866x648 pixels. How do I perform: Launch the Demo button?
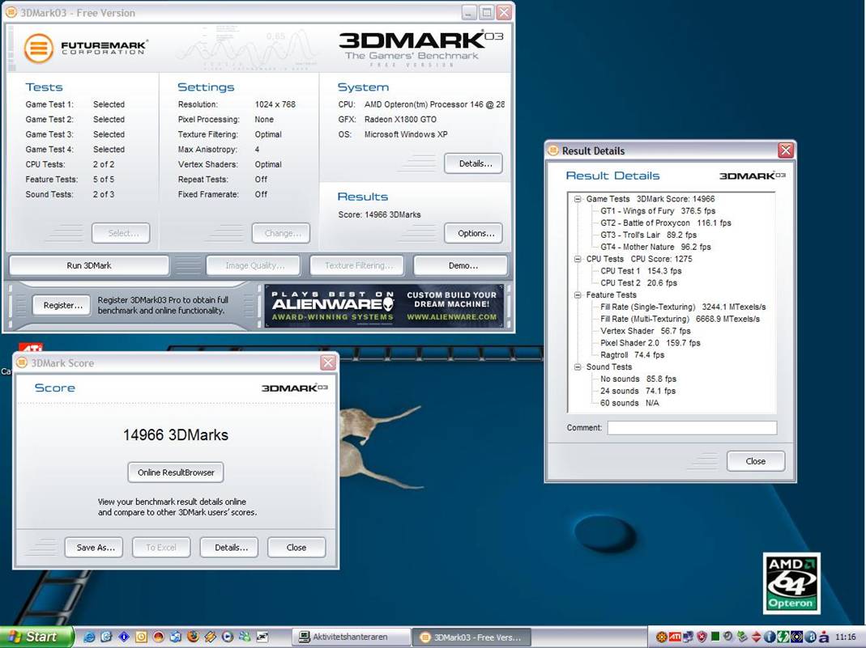tap(461, 265)
